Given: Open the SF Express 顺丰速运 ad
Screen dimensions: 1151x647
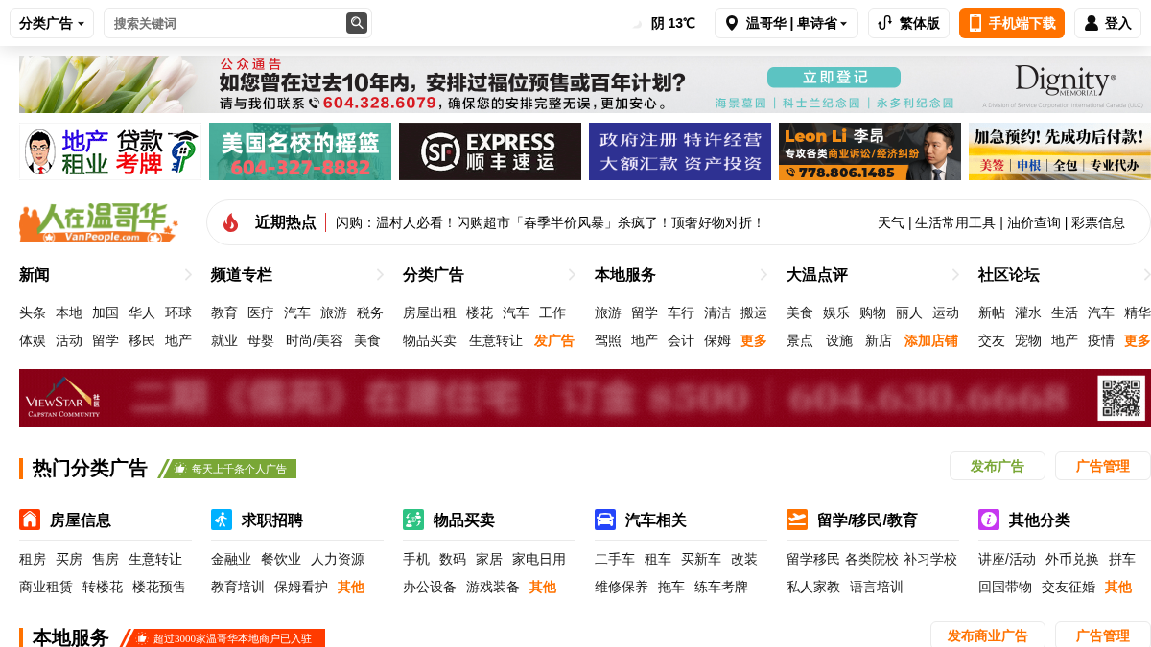Looking at the screenshot, I should [490, 151].
